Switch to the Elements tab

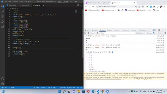click(95, 30)
